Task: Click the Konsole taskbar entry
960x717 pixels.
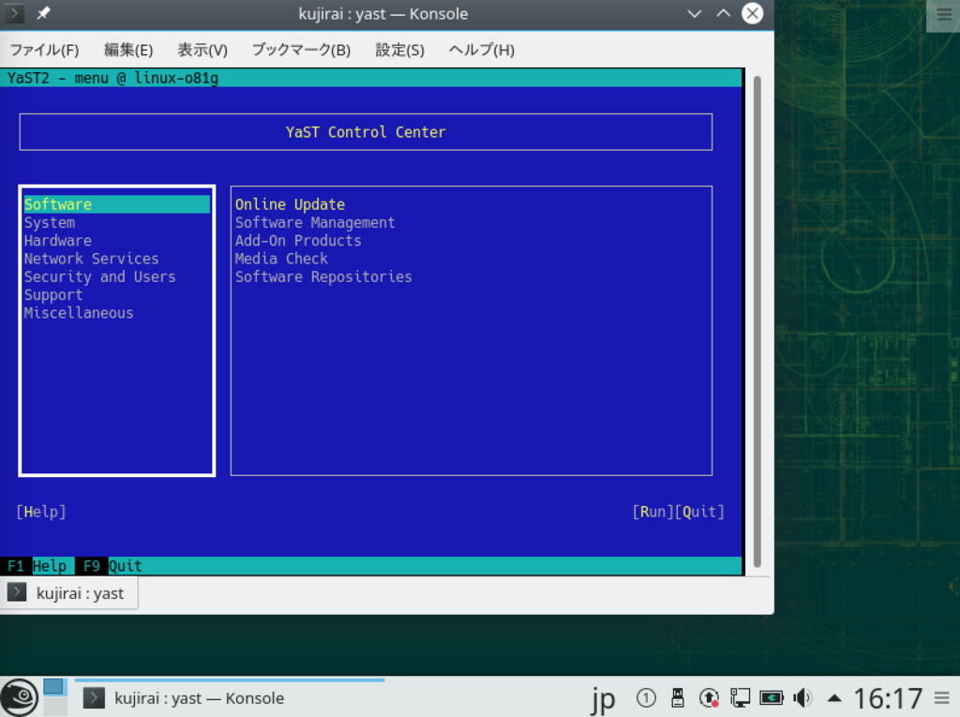Action: (x=230, y=697)
